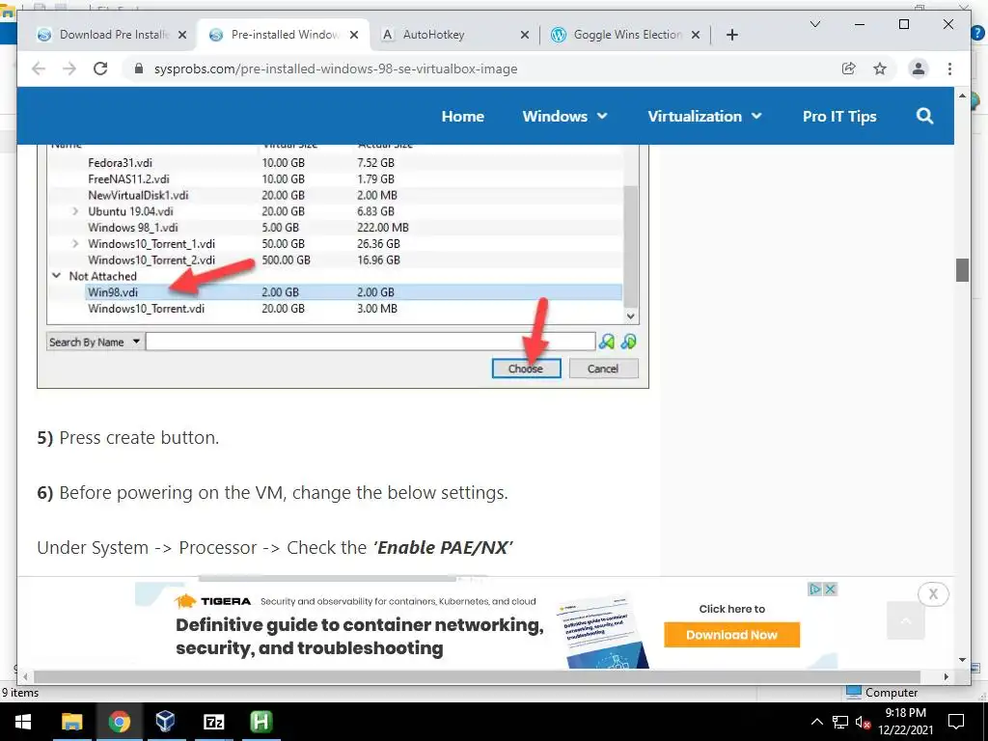Viewport: 988px width, 741px height.
Task: Click the 'Press create button.' text
Action: [x=139, y=437]
